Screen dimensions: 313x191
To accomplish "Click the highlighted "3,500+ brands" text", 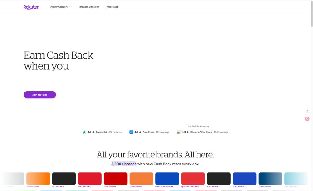I will coord(124,164).
